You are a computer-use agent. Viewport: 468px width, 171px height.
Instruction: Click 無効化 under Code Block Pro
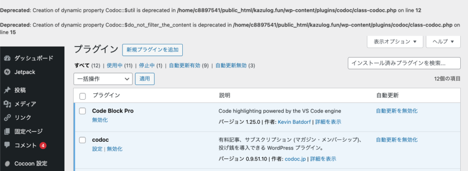[x=100, y=120]
